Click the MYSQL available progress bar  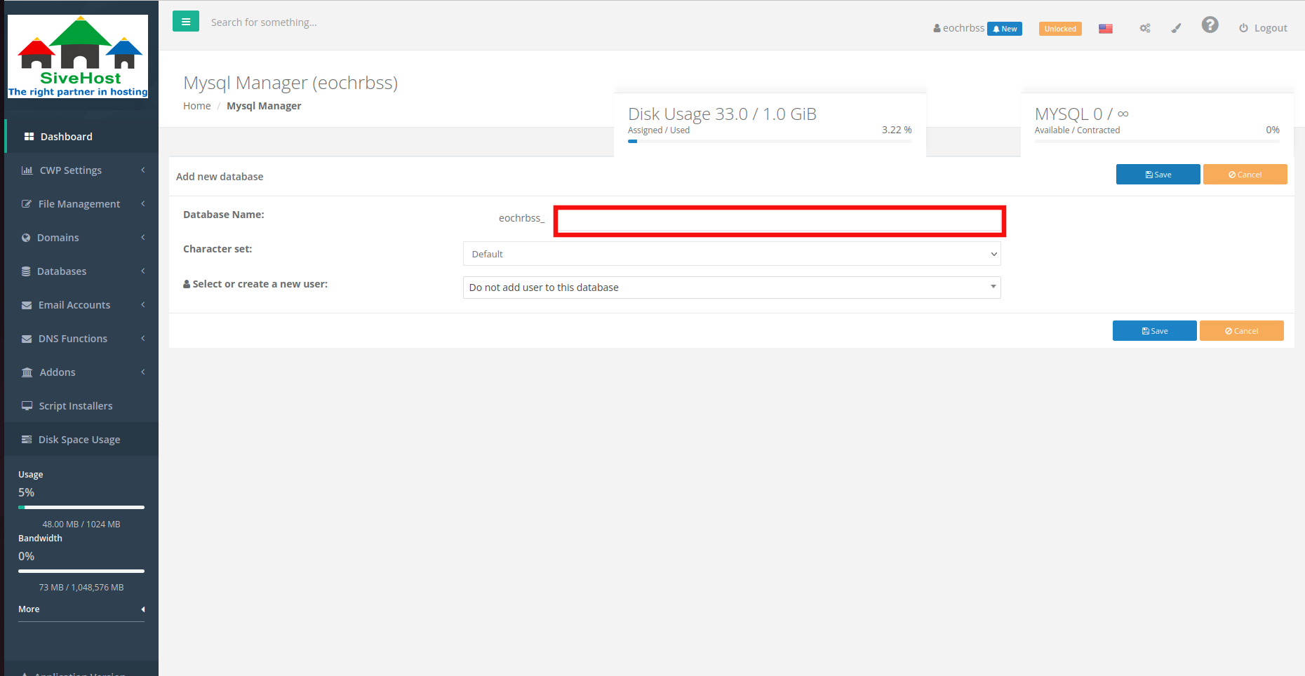(1157, 142)
